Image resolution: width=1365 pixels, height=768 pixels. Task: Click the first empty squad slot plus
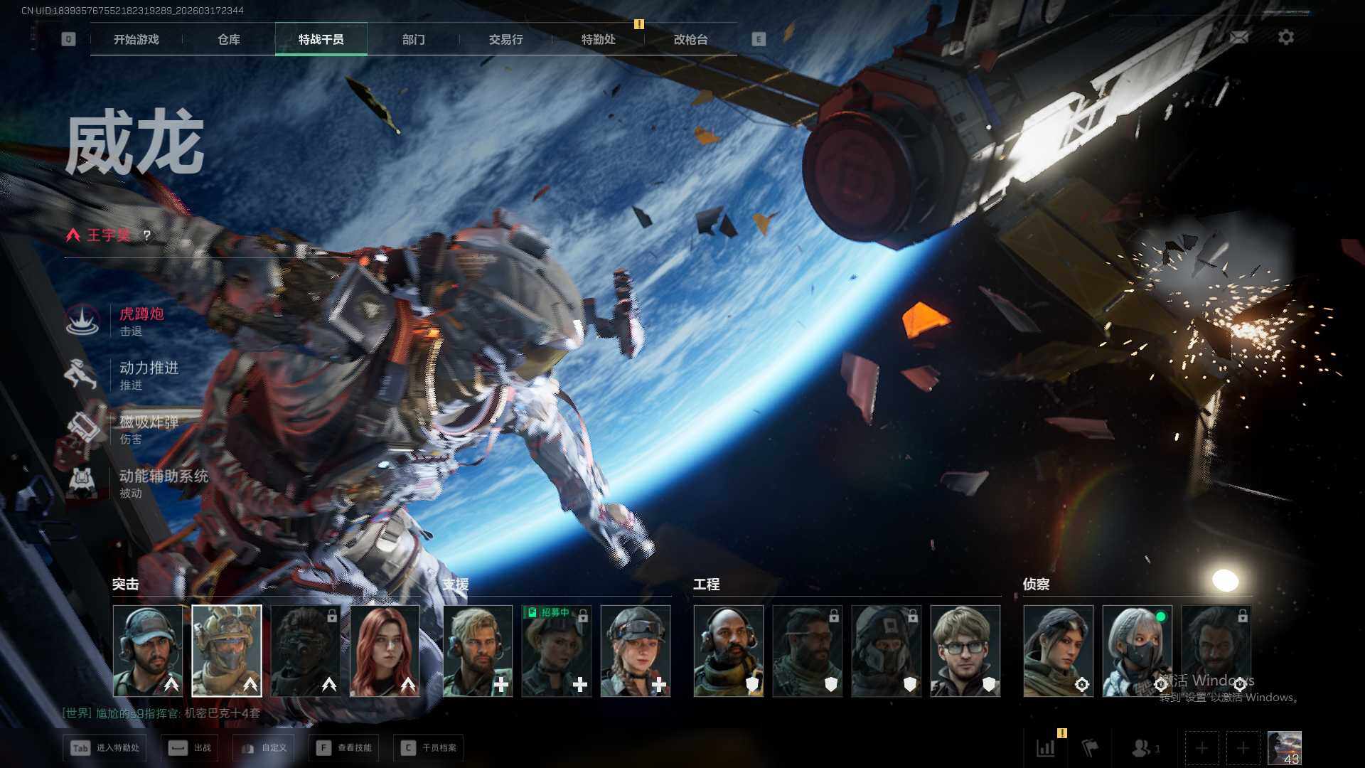(x=1201, y=748)
